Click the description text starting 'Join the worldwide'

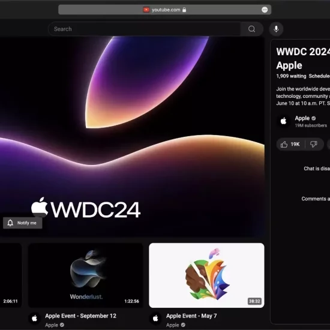pos(303,96)
